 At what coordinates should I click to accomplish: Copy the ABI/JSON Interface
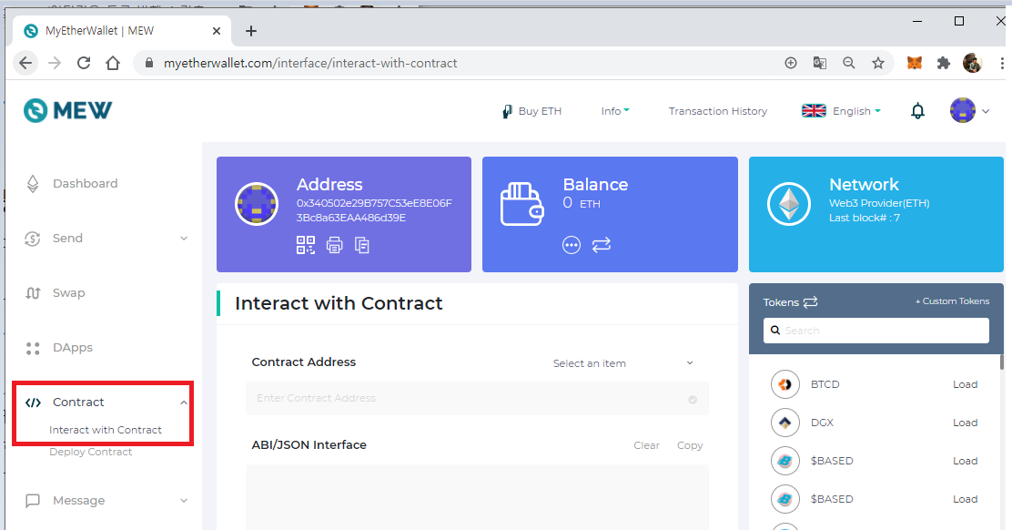point(689,445)
